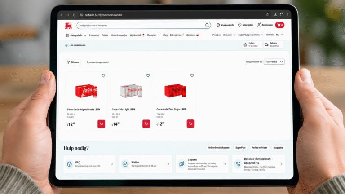Go to home via breadcrumb house icon
The width and height of the screenshot is (345, 194).
coord(66,45)
